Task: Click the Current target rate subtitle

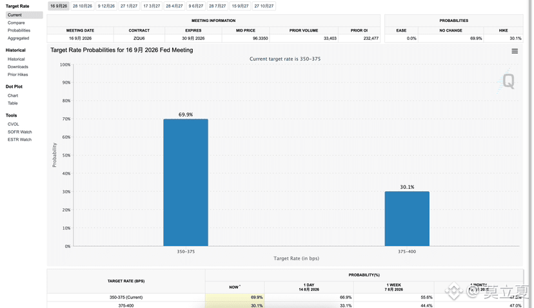Action: point(285,59)
